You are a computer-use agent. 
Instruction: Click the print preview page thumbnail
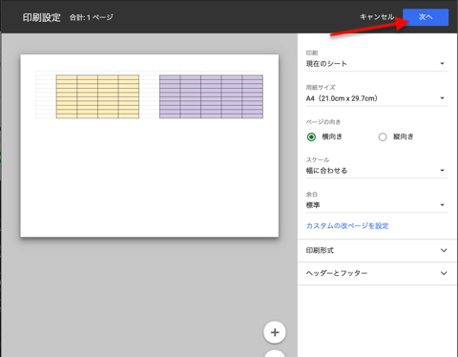coord(150,146)
